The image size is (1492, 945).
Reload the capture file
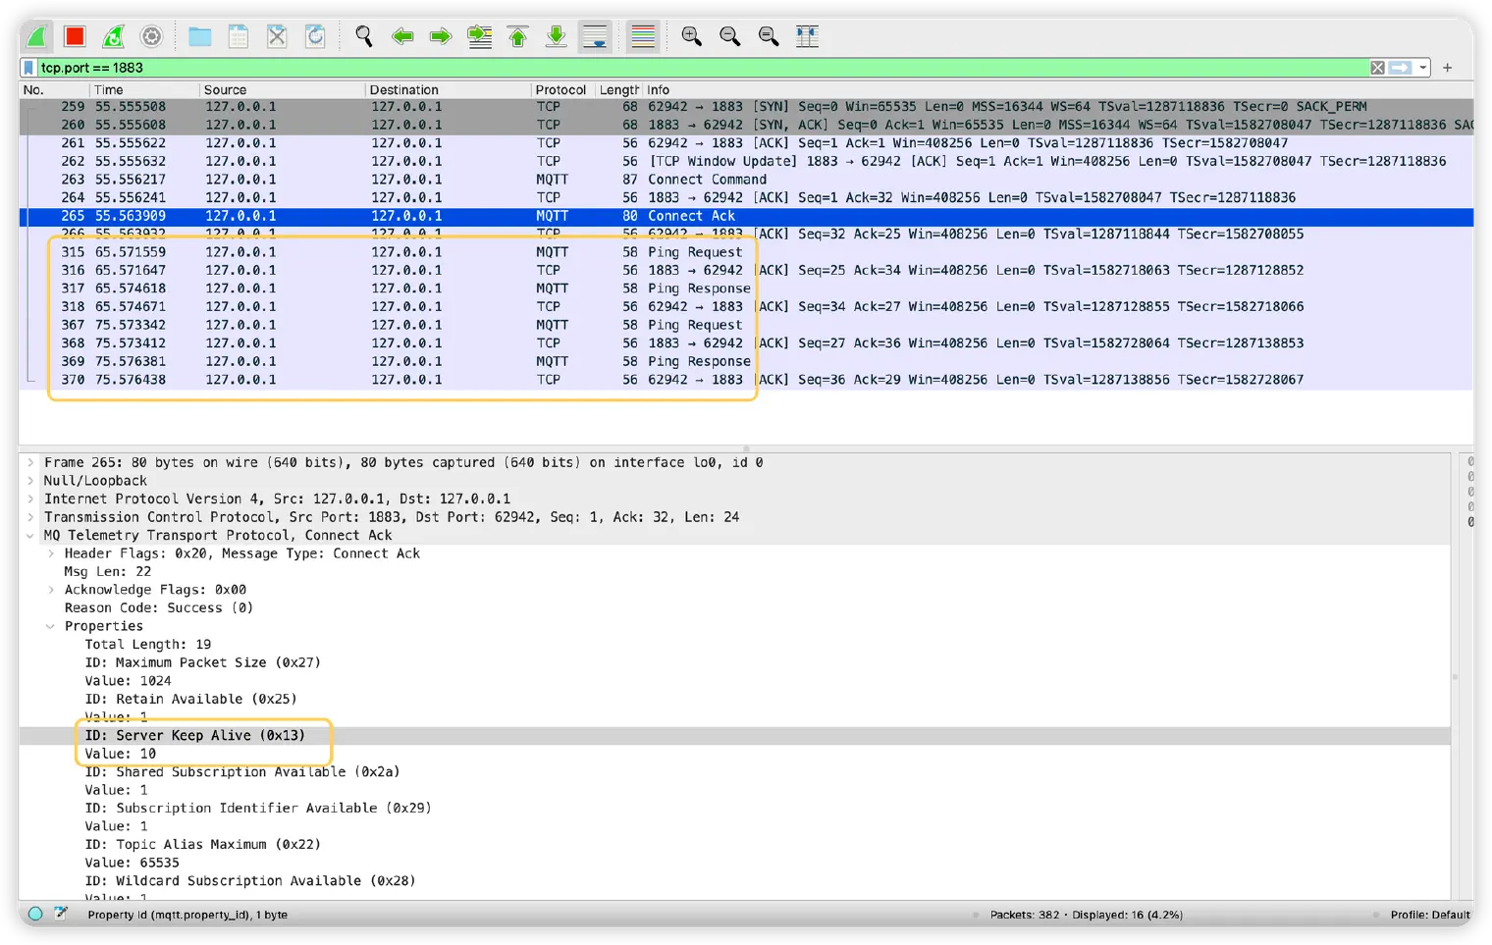(x=315, y=36)
